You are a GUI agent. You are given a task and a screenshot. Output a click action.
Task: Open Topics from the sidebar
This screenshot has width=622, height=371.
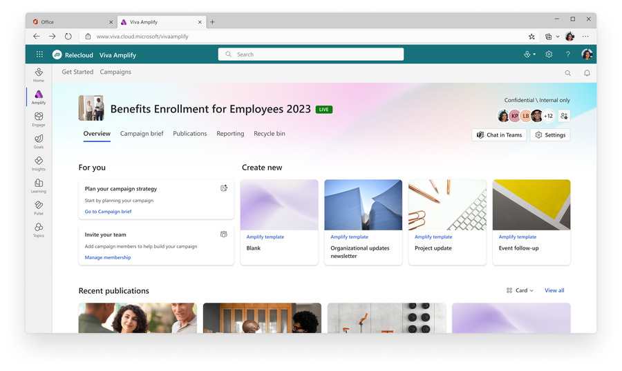point(39,230)
